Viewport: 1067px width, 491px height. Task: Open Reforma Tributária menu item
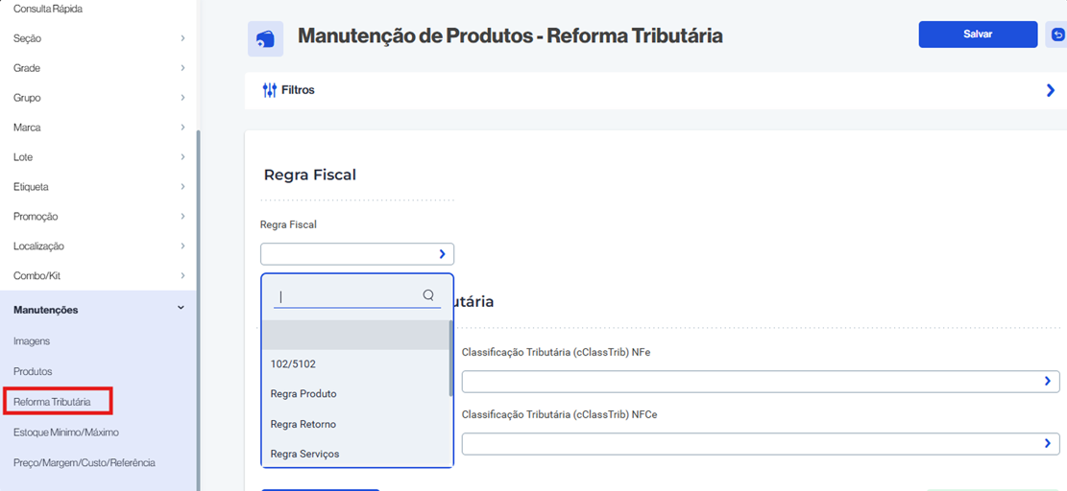pyautogui.click(x=53, y=402)
